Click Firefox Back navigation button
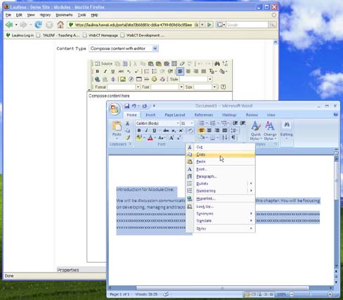Viewport: 343px width, 300px height. coord(9,25)
